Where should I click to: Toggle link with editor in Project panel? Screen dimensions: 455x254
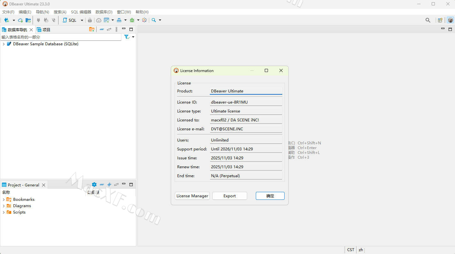pos(116,185)
